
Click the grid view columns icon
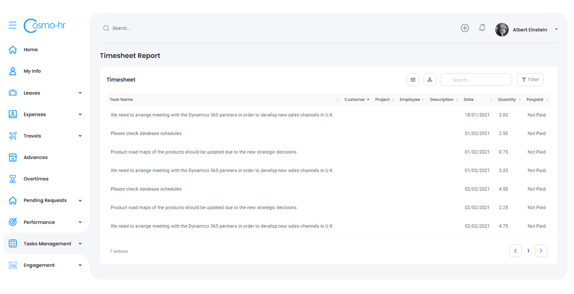[413, 80]
